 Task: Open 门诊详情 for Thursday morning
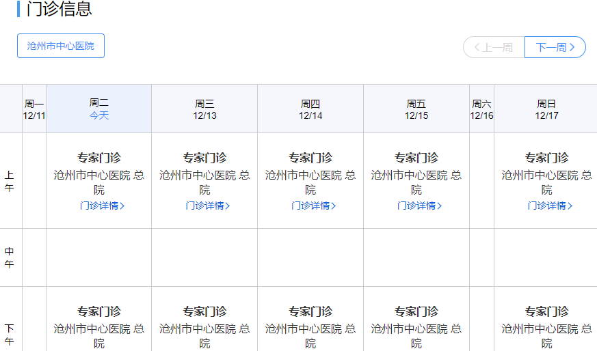click(x=313, y=206)
